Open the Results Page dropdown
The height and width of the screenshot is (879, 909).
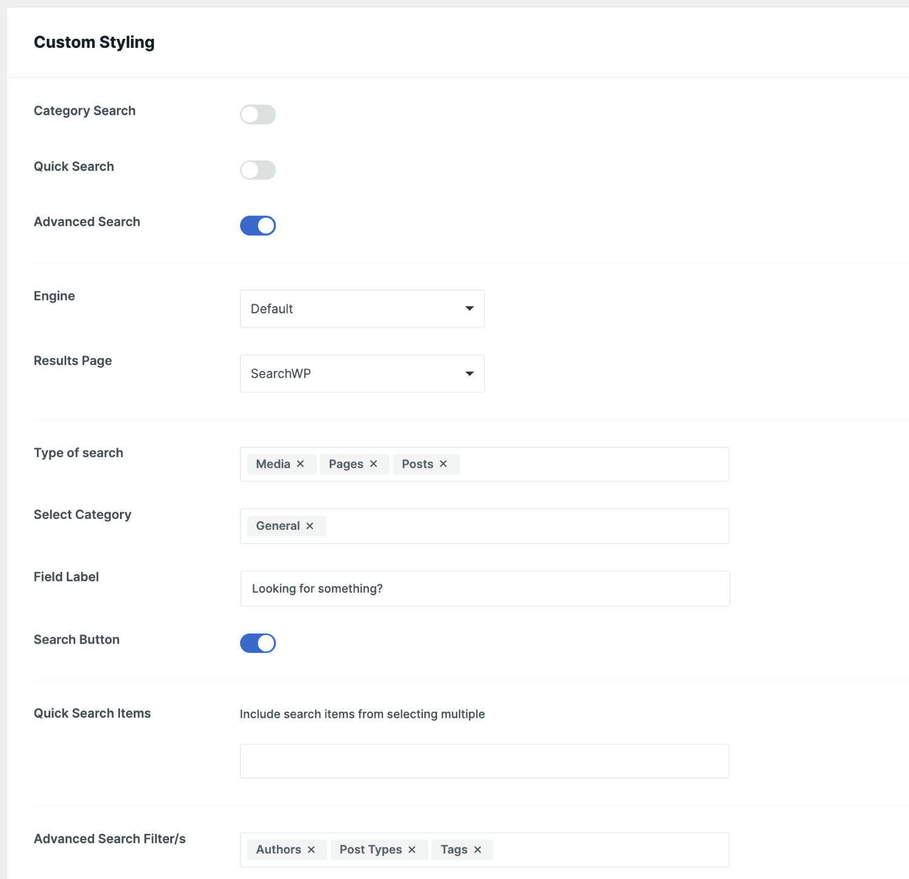(362, 373)
